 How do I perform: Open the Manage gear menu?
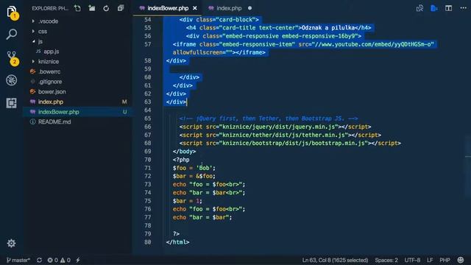coord(12,243)
